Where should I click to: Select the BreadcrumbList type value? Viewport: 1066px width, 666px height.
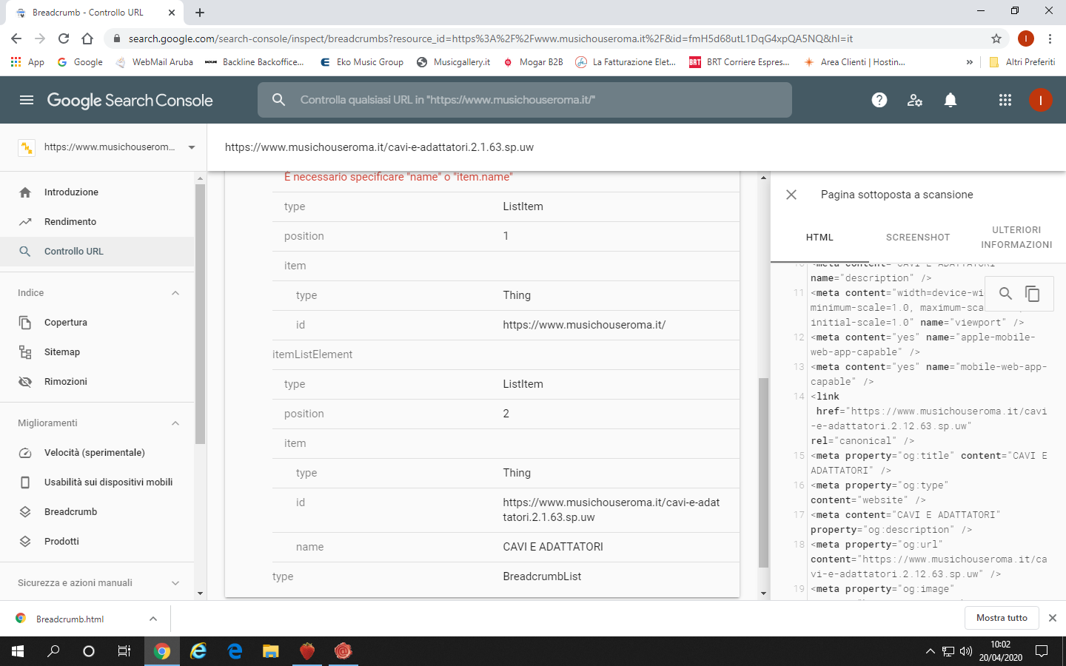[542, 576]
